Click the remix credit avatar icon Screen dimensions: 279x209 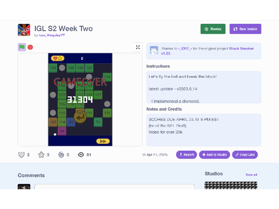click(154, 51)
